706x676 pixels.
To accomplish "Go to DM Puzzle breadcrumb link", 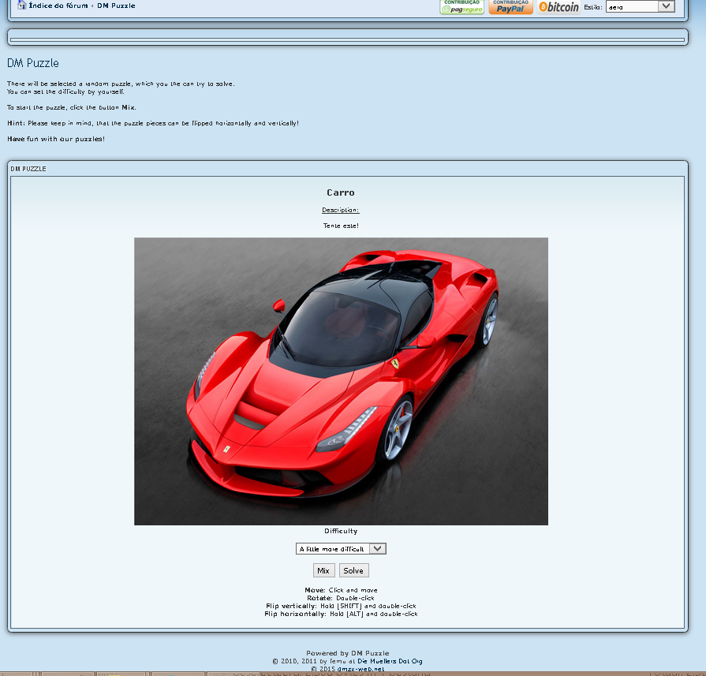I will (116, 6).
